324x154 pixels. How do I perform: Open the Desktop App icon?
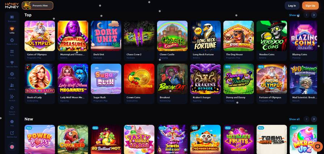(12, 133)
